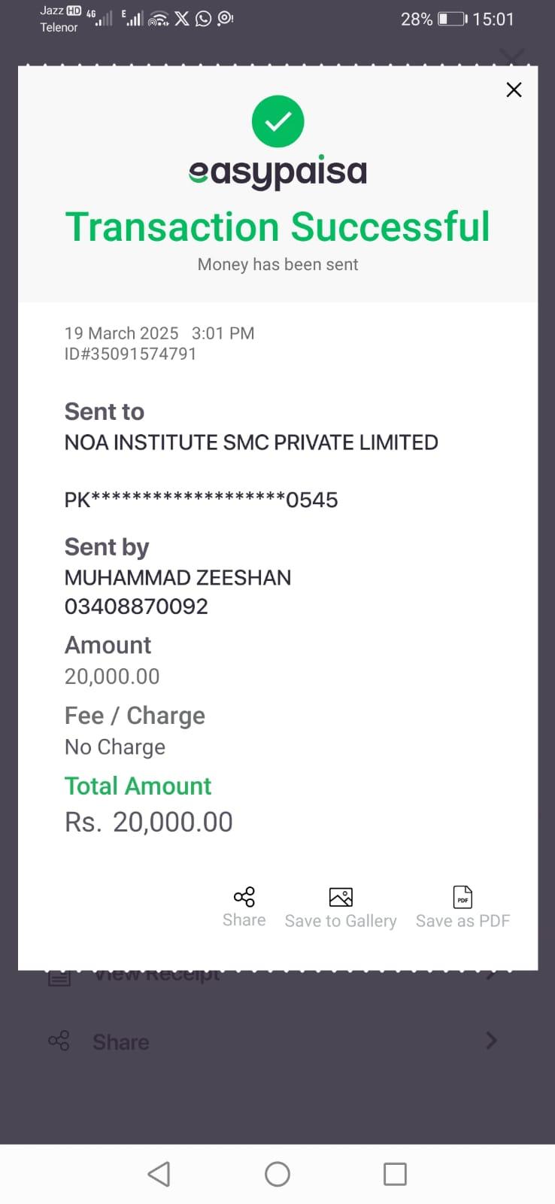Viewport: 555px width, 1204px height.
Task: Tap the transaction ID number text
Action: coord(131,354)
